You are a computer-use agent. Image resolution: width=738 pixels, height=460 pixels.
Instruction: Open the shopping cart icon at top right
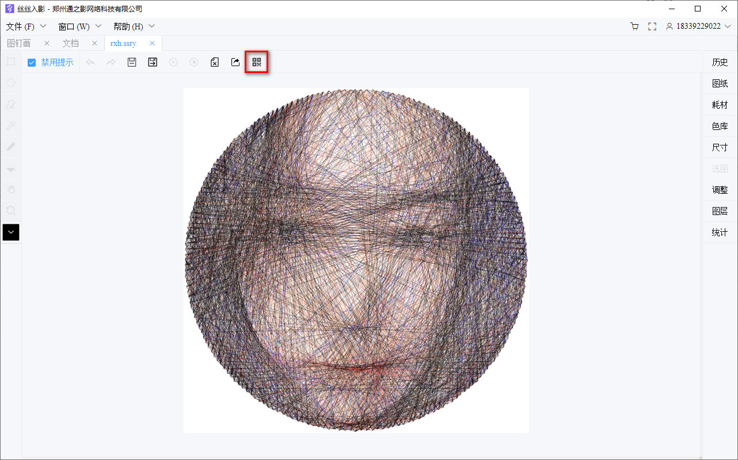634,26
